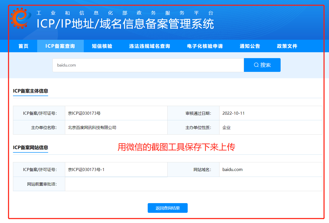This screenshot has height=223, width=329.
Task: Switch to the 短信核验 tab
Action: tap(102, 46)
